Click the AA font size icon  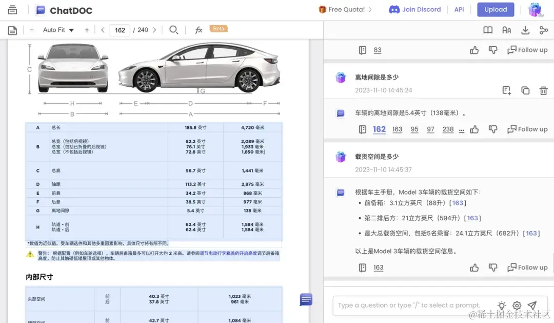[x=507, y=30]
